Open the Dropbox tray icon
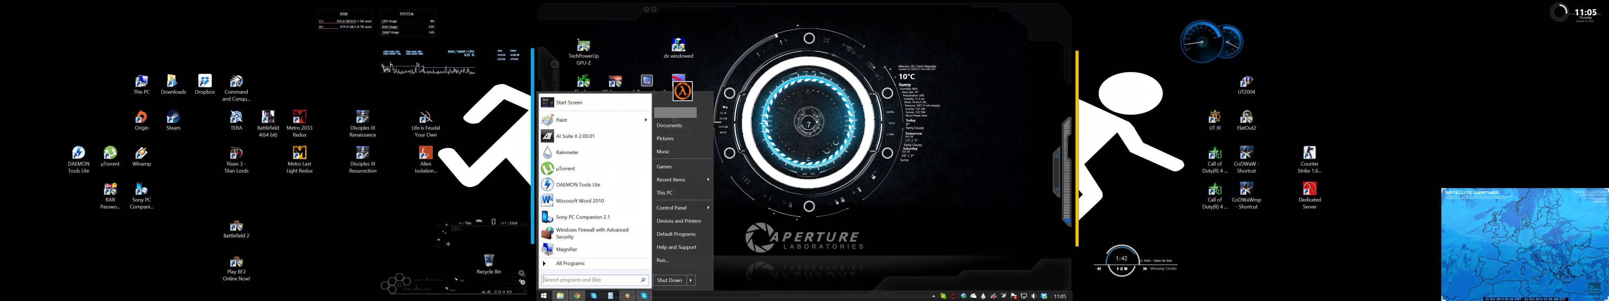The width and height of the screenshot is (1609, 301). pyautogui.click(x=1044, y=296)
